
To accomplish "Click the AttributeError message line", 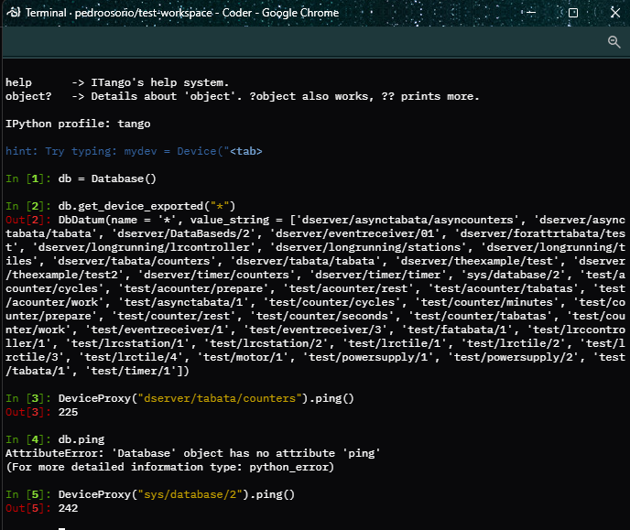I will 193,453.
